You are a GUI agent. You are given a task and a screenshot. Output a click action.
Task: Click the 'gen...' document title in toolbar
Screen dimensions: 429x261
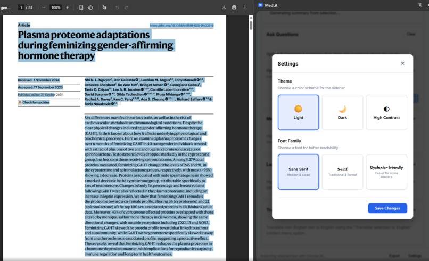click(x=5, y=7)
